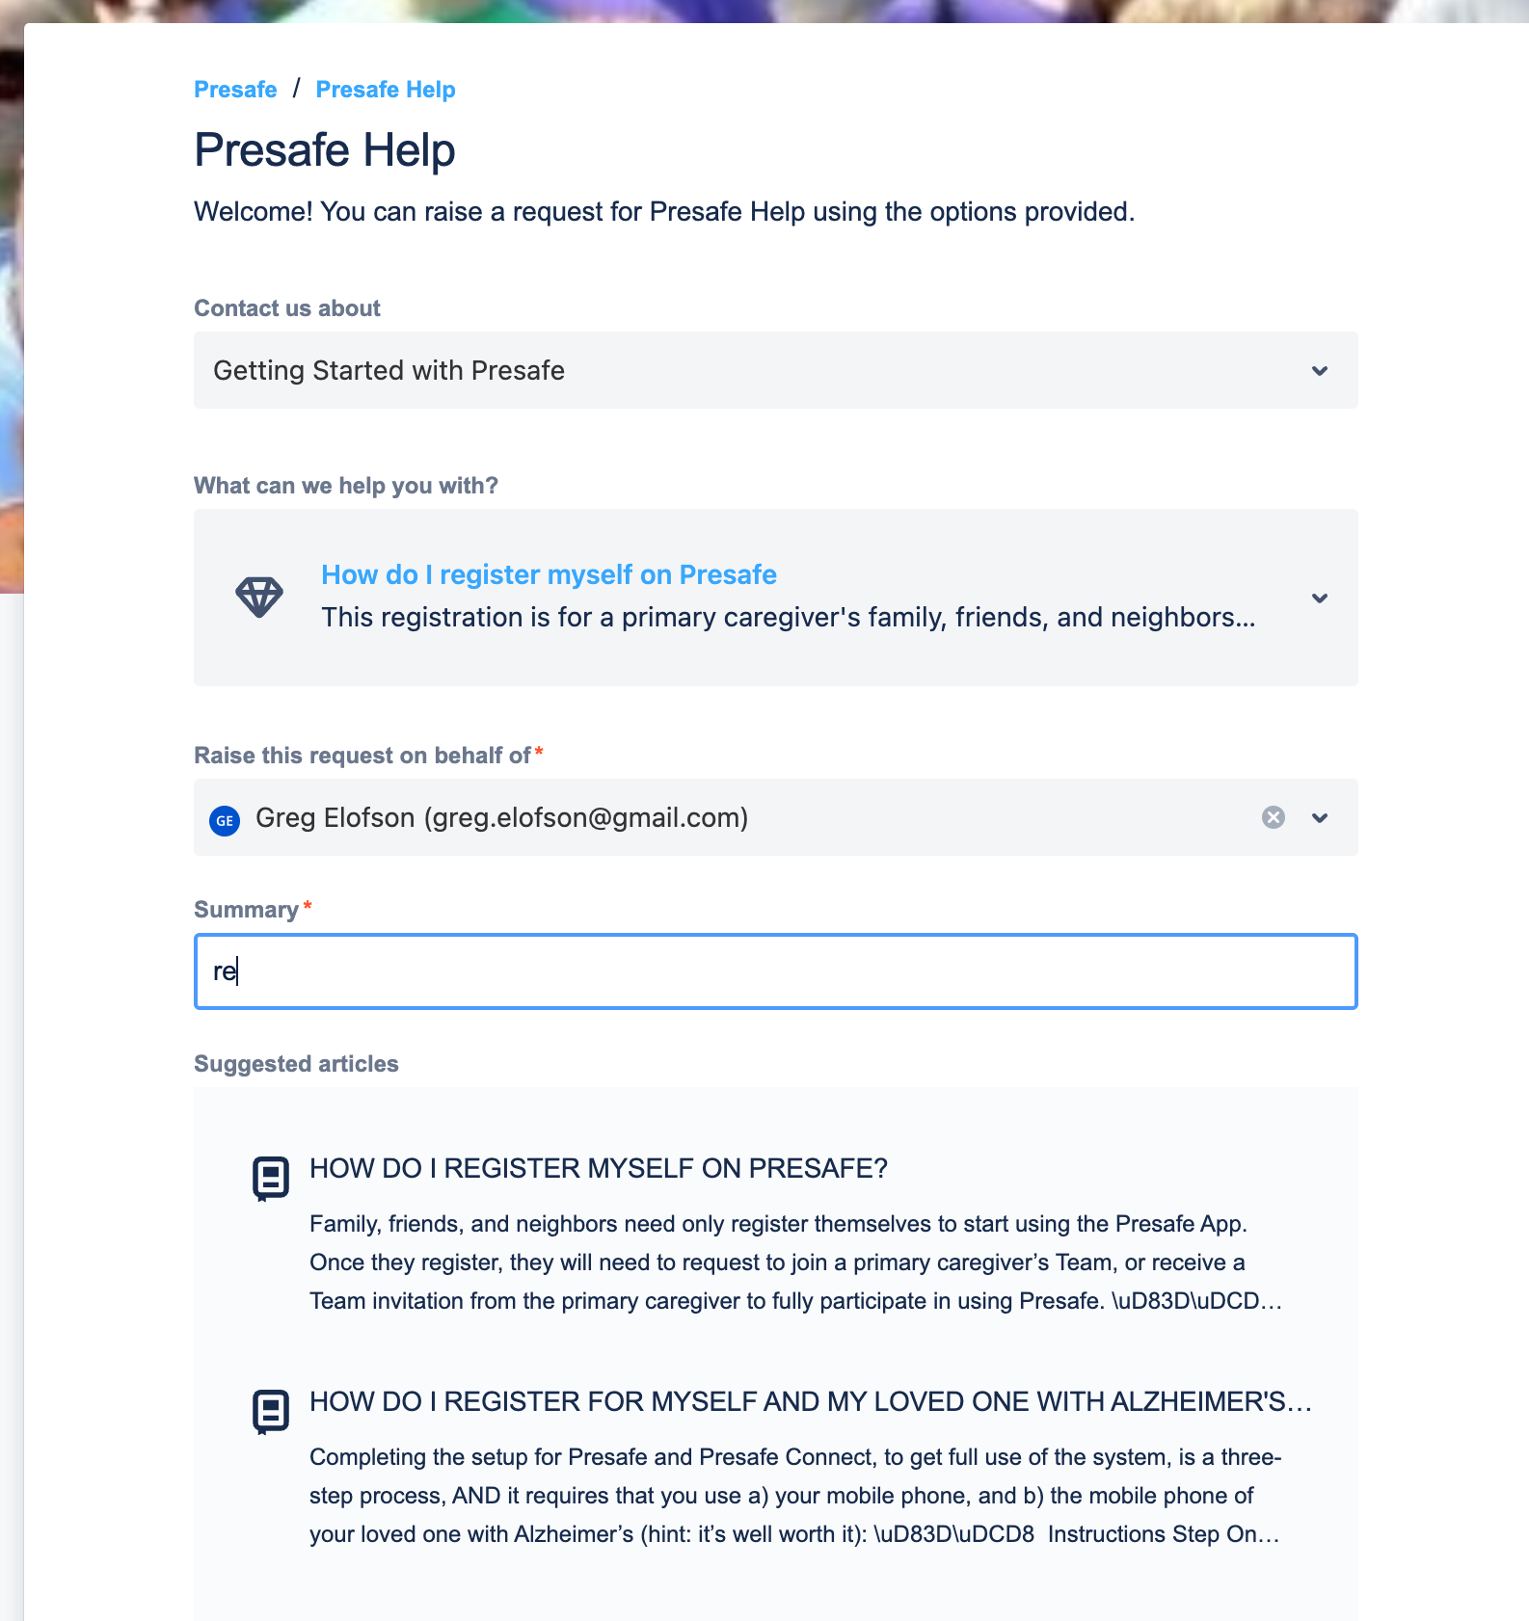Viewport: 1529px width, 1621px height.
Task: Open the requester dropdown chevron
Action: pyautogui.click(x=1320, y=817)
